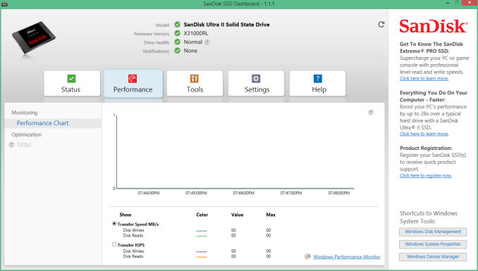Click the Drive Health check icon
The height and width of the screenshot is (271, 478).
pos(178,42)
